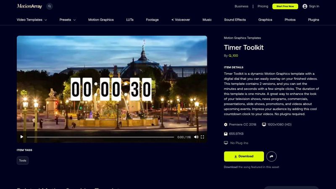Enter fullscreen mode on the video
The image size is (336, 189).
pyautogui.click(x=202, y=137)
